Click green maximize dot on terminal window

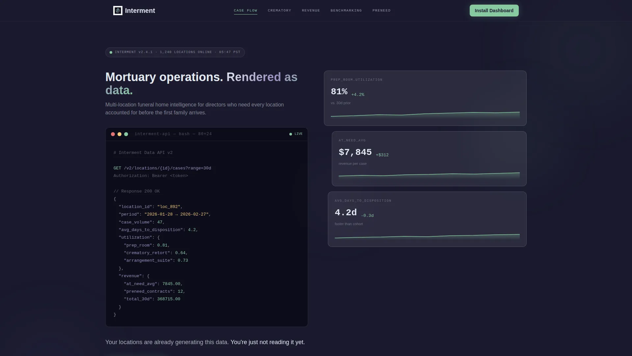(126, 134)
